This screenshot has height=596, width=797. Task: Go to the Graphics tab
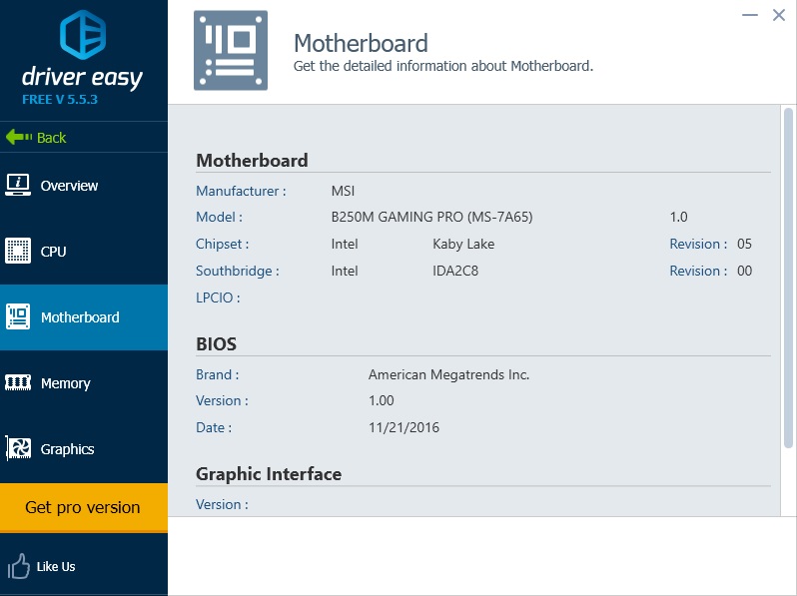(67, 449)
